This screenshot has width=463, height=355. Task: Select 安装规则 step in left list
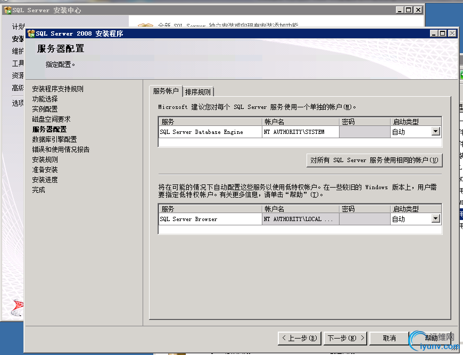tap(45, 159)
